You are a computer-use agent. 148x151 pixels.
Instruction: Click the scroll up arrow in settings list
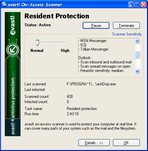(x=138, y=41)
